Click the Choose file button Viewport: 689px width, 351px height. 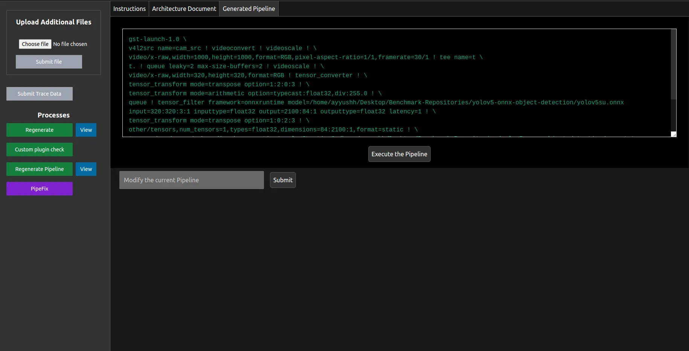pos(35,44)
